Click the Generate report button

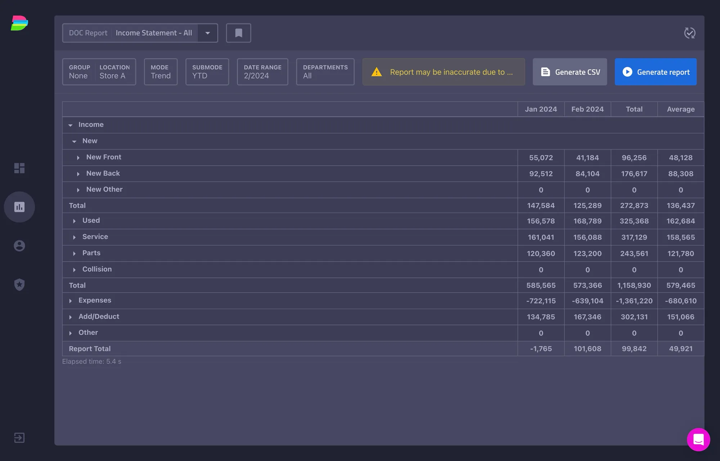pyautogui.click(x=656, y=72)
